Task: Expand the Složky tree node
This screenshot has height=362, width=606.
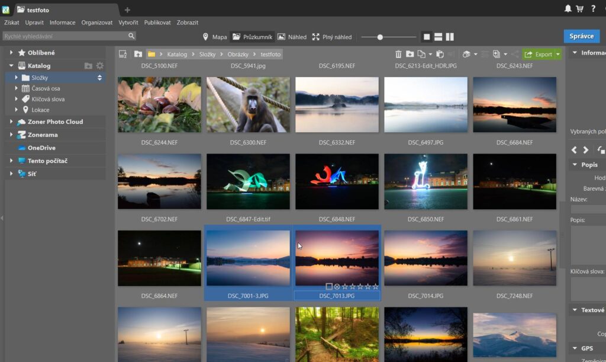Action: (16, 78)
